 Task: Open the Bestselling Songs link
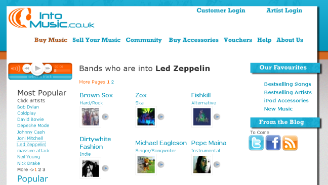coord(288,84)
